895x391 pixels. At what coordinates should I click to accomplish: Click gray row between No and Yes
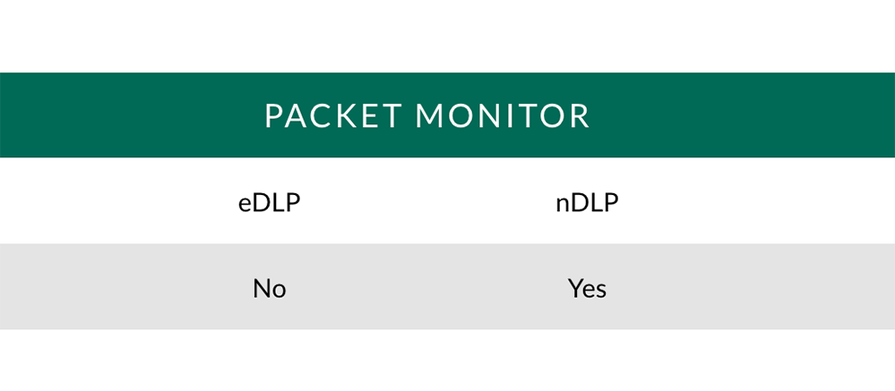(427, 286)
